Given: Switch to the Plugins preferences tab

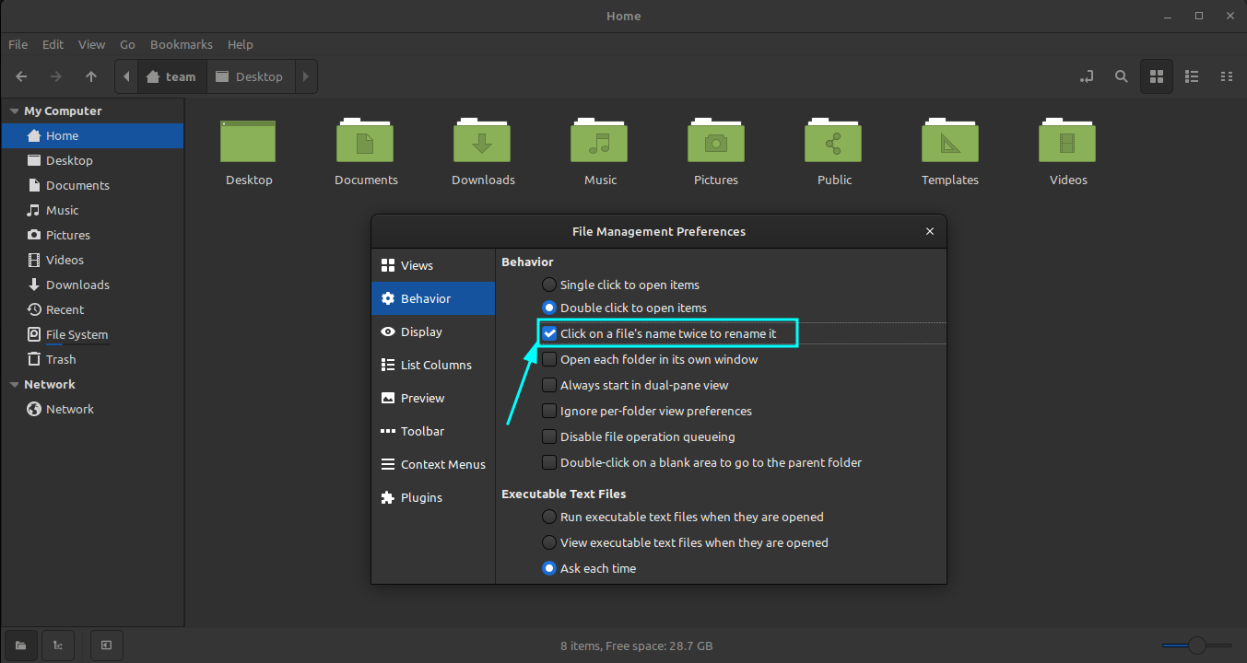Looking at the screenshot, I should [x=433, y=497].
